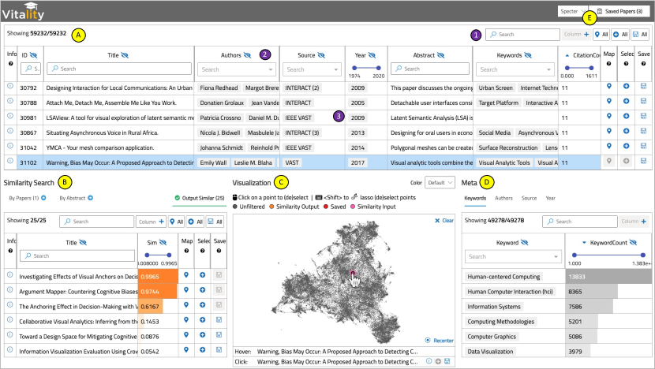655x369 pixels.
Task: Hide the Source column via eye icon
Action: tap(321, 55)
